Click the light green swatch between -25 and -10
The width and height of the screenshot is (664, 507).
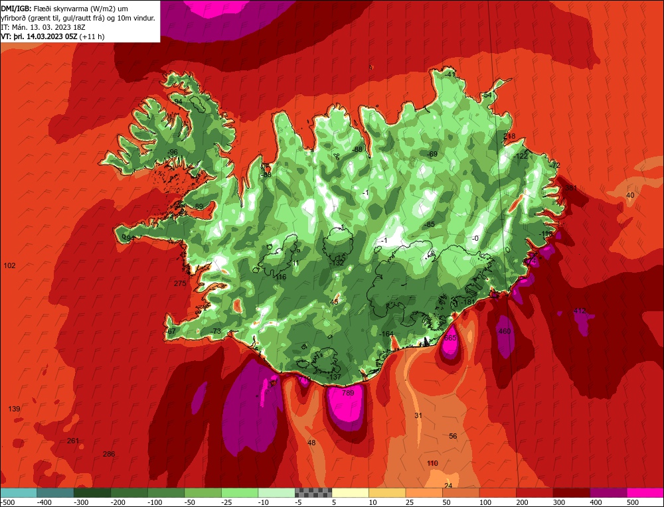point(240,492)
